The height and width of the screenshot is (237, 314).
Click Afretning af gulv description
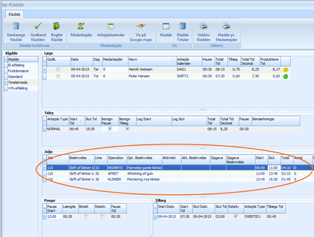pos(144,173)
